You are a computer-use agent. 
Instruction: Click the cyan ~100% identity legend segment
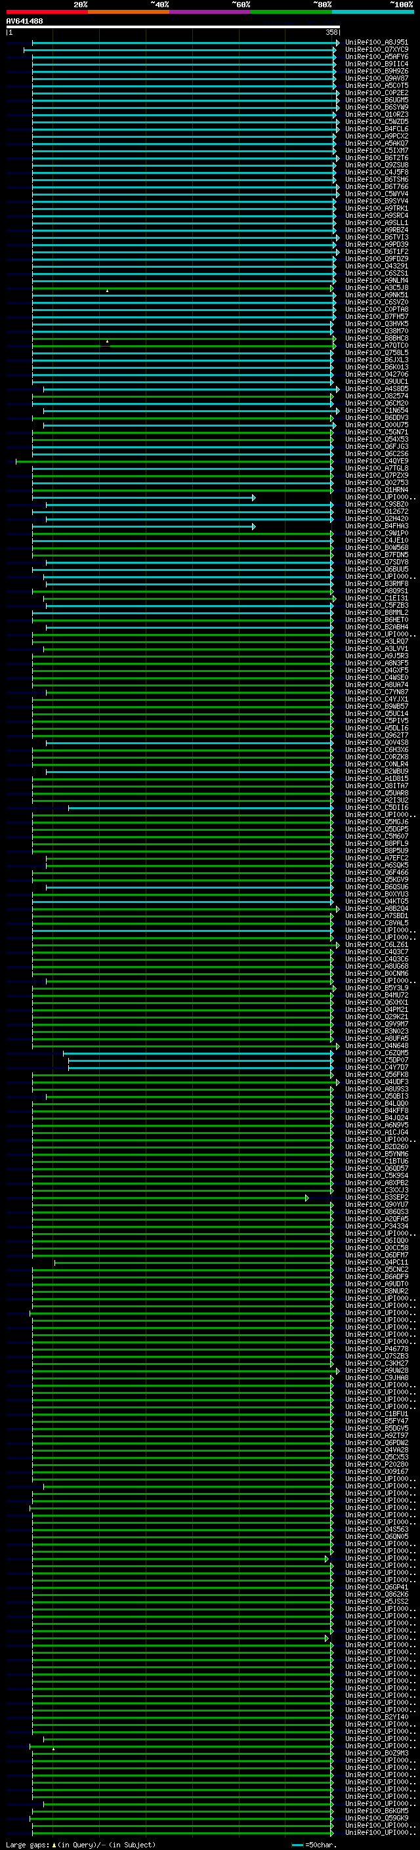373,12
